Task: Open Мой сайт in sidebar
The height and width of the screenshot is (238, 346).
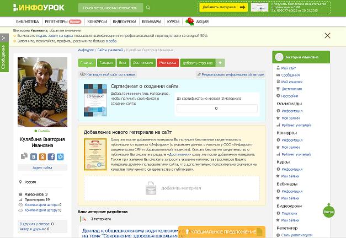Action: [289, 68]
